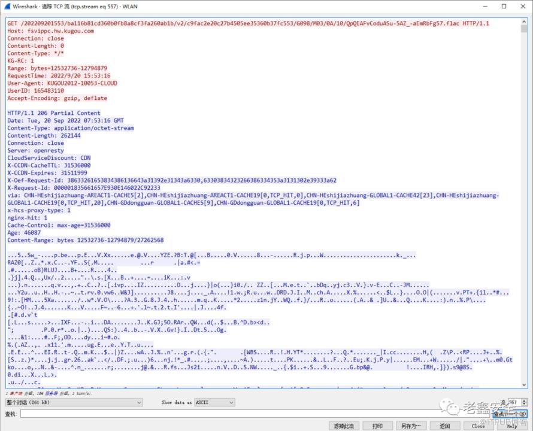Click the GET request line for the .flac file
This screenshot has height=431, width=533.
248,23
